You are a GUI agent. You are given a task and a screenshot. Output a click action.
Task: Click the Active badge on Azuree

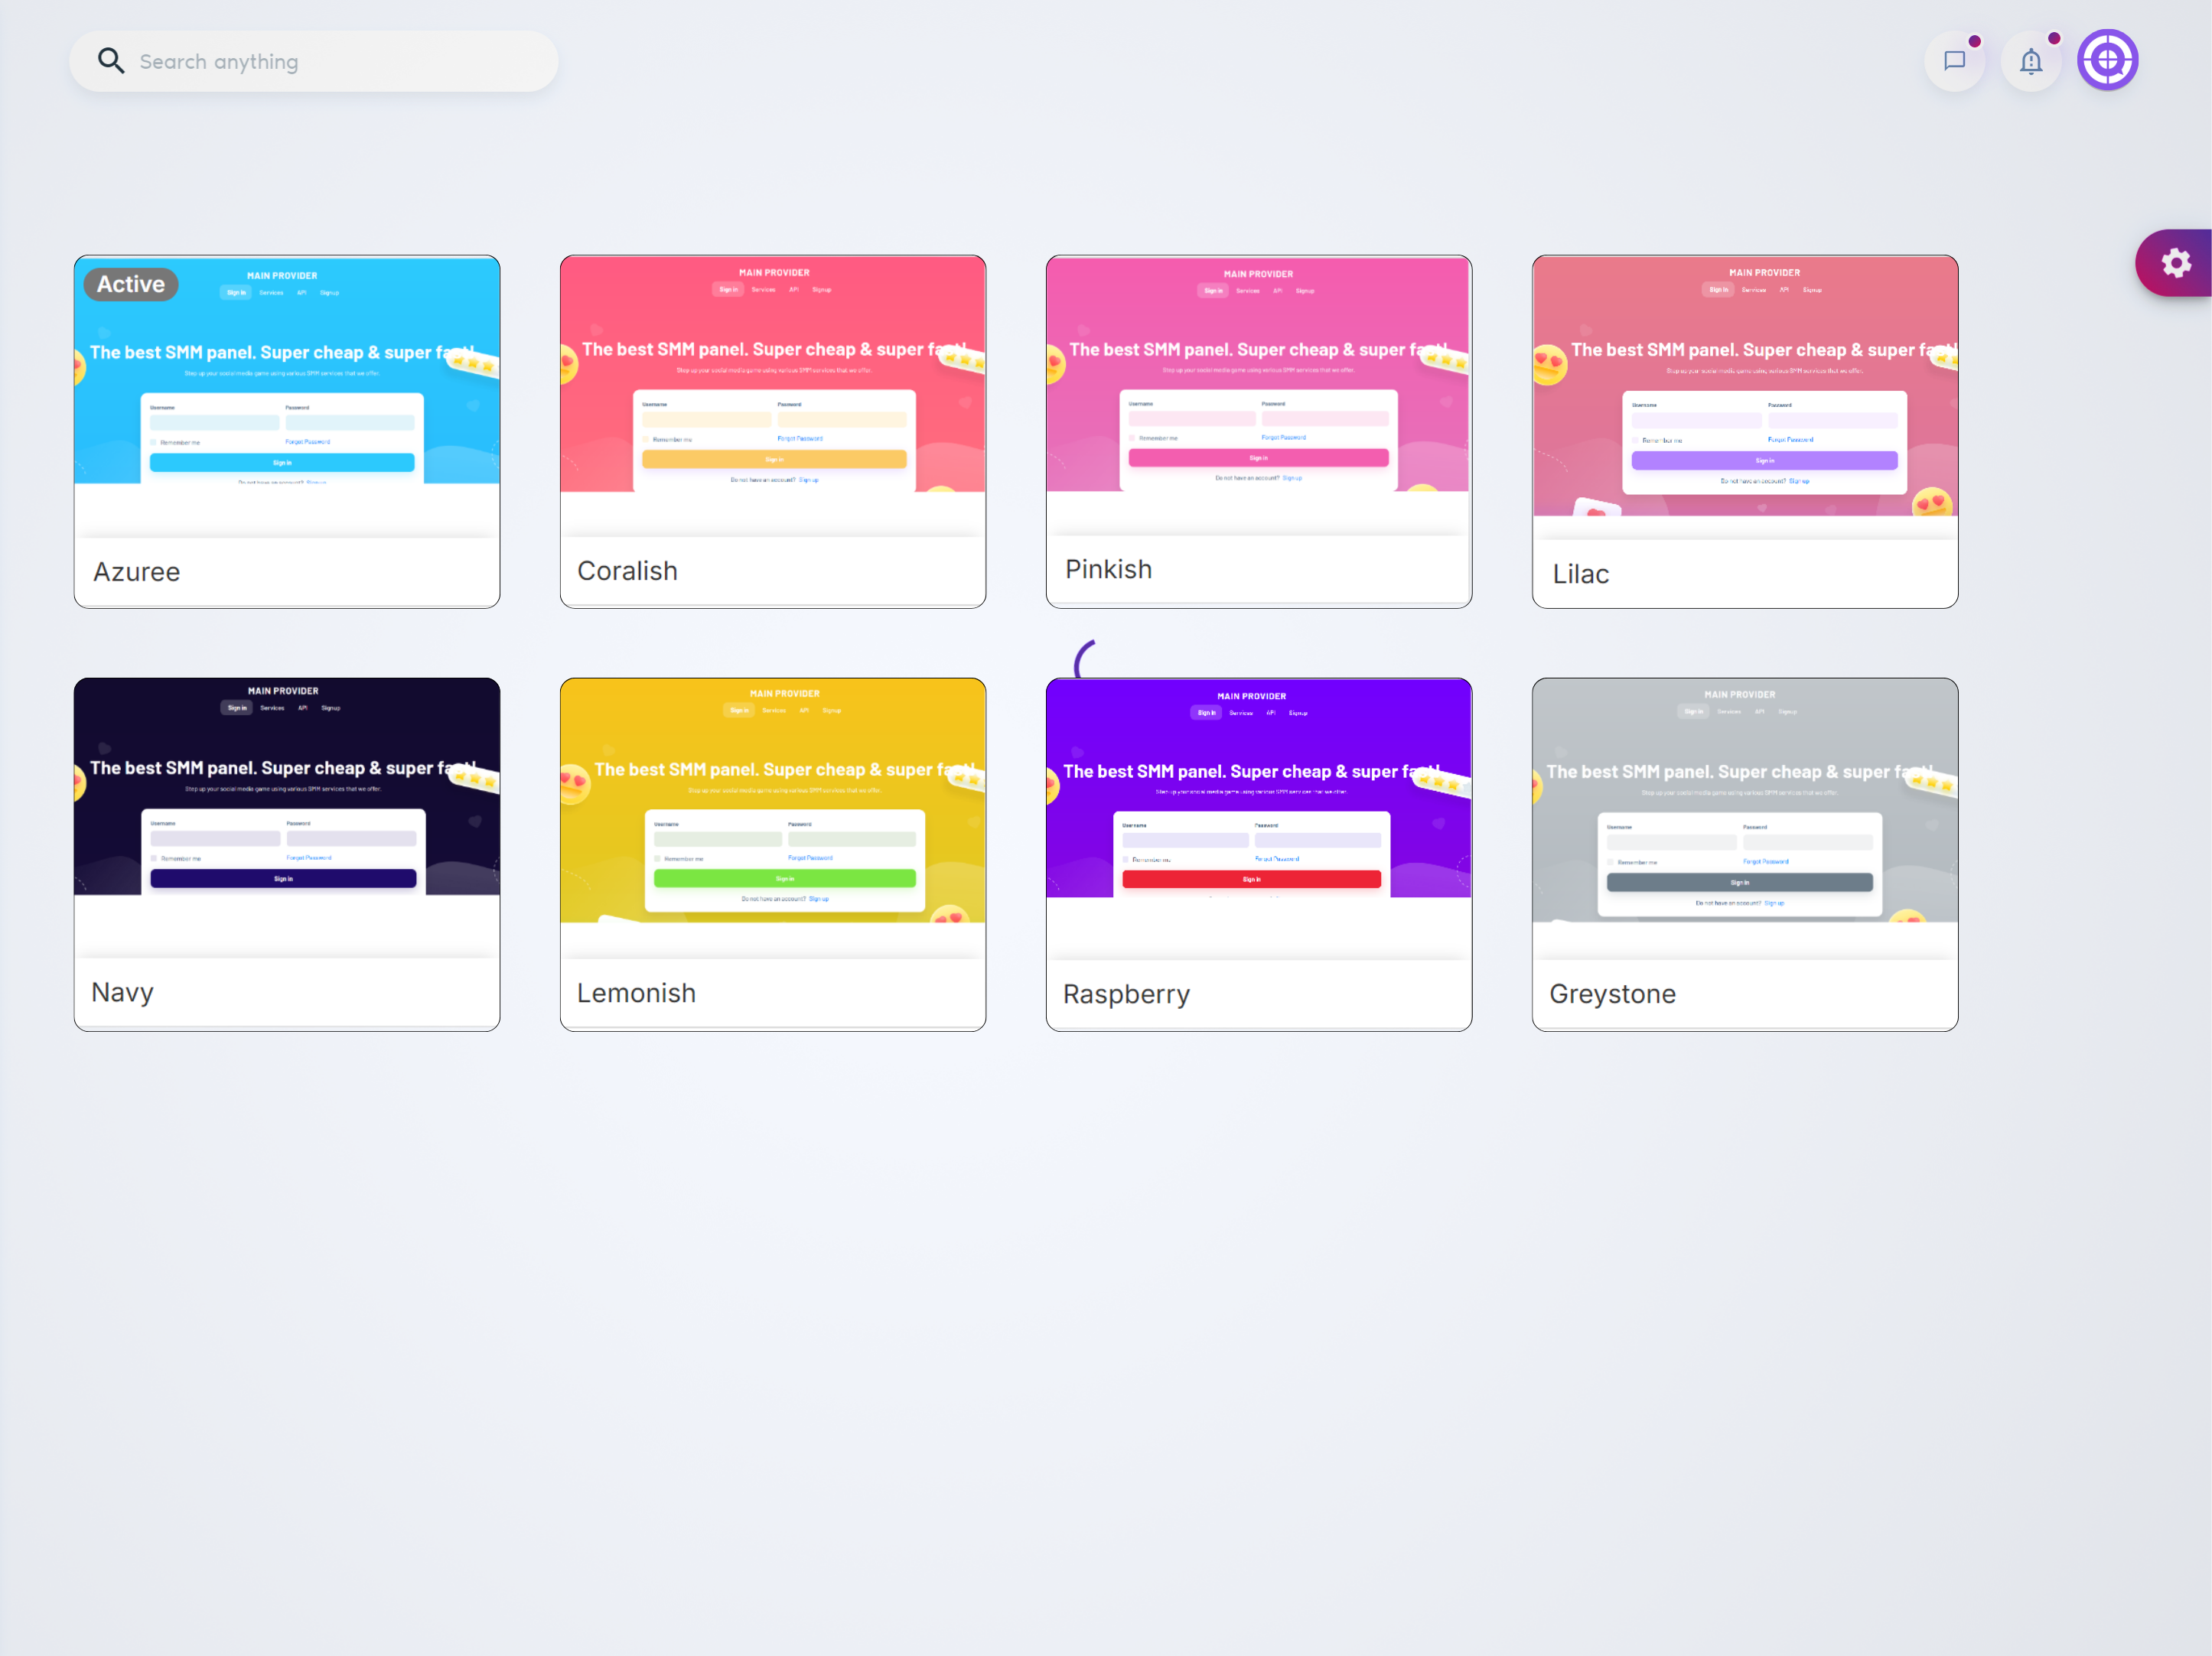tap(131, 285)
